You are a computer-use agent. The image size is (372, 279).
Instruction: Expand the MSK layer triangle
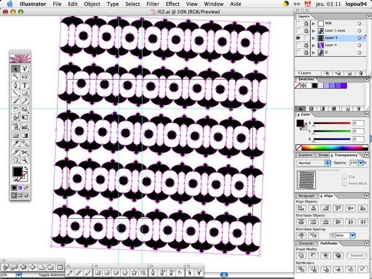tap(314, 24)
